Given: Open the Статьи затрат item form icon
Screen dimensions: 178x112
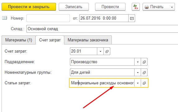Looking at the screenshot, I should point(144,83).
